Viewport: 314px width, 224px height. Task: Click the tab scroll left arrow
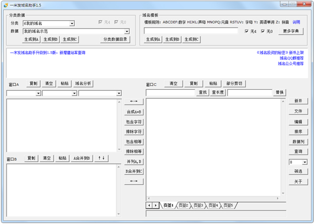click(150, 206)
